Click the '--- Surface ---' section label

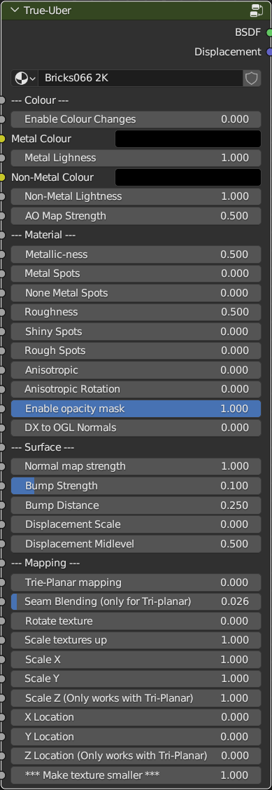click(43, 447)
